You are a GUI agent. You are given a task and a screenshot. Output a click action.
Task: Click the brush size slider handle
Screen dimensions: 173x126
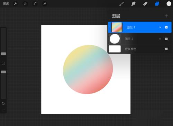[x=3, y=54]
